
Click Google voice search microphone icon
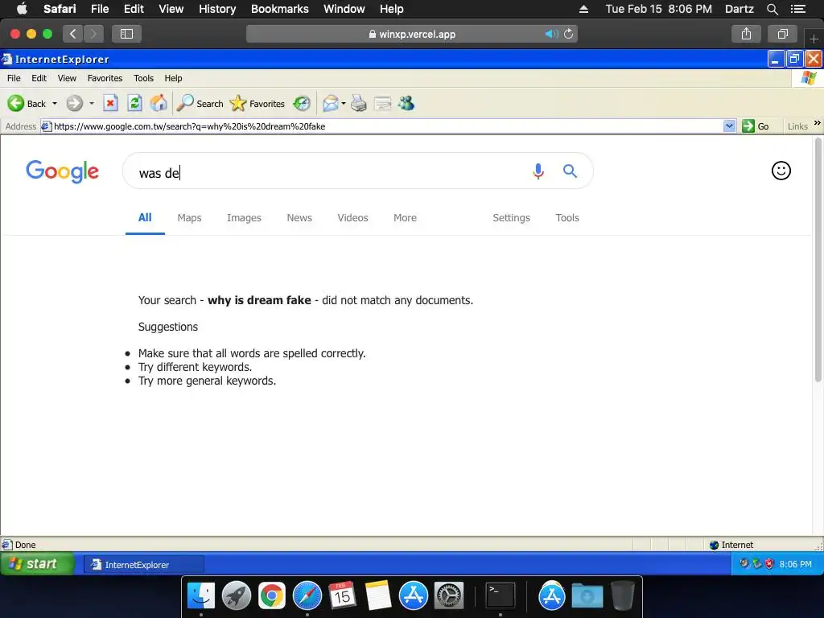pos(538,171)
